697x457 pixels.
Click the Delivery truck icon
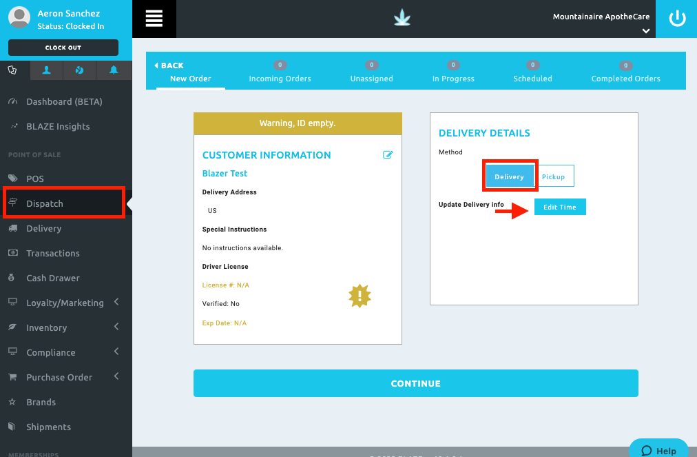pyautogui.click(x=13, y=228)
